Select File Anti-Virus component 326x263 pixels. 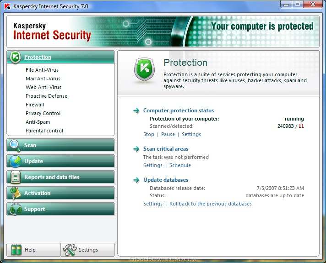coord(42,70)
